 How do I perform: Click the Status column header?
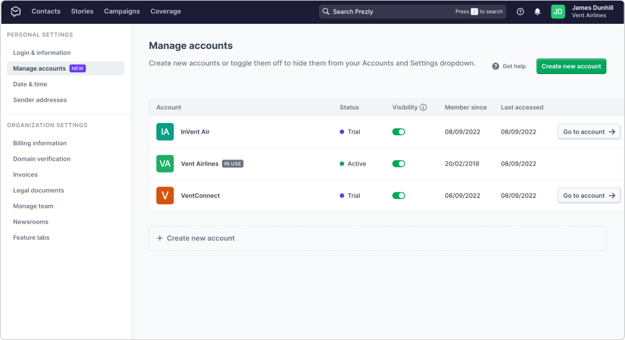pos(349,107)
